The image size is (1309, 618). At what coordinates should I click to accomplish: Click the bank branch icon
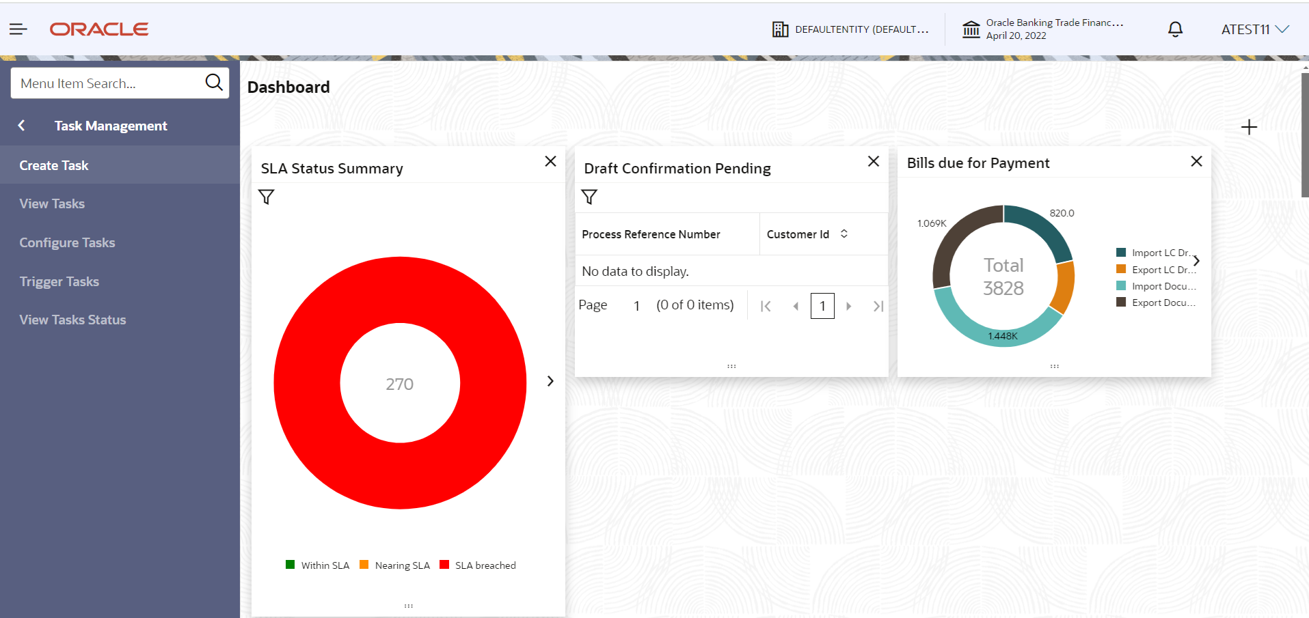tap(971, 29)
